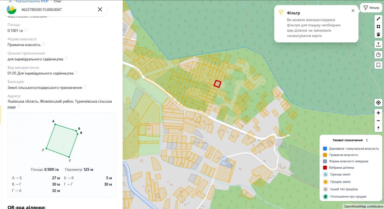Reset map north compass icon

coord(378,128)
